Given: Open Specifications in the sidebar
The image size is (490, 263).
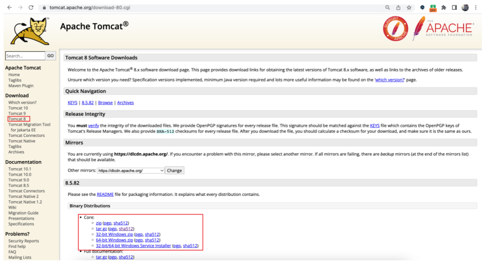Looking at the screenshot, I should pos(21,224).
